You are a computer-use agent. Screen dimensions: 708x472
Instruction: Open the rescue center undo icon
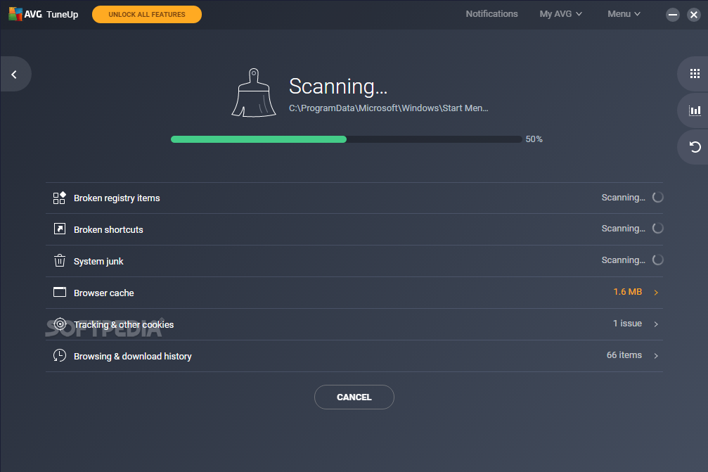coord(695,147)
